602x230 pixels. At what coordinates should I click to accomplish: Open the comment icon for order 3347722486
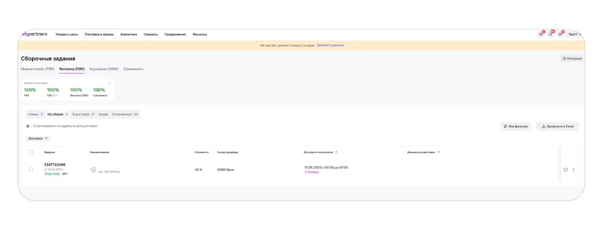[x=566, y=170]
